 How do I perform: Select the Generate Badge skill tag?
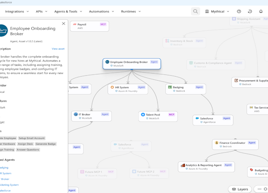[x=46, y=144]
